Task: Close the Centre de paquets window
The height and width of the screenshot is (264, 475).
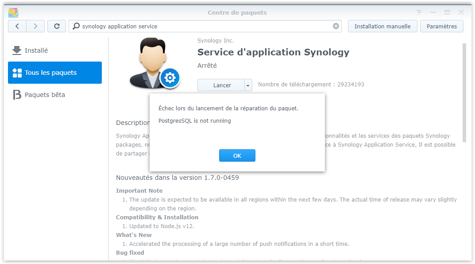Action: click(x=461, y=12)
